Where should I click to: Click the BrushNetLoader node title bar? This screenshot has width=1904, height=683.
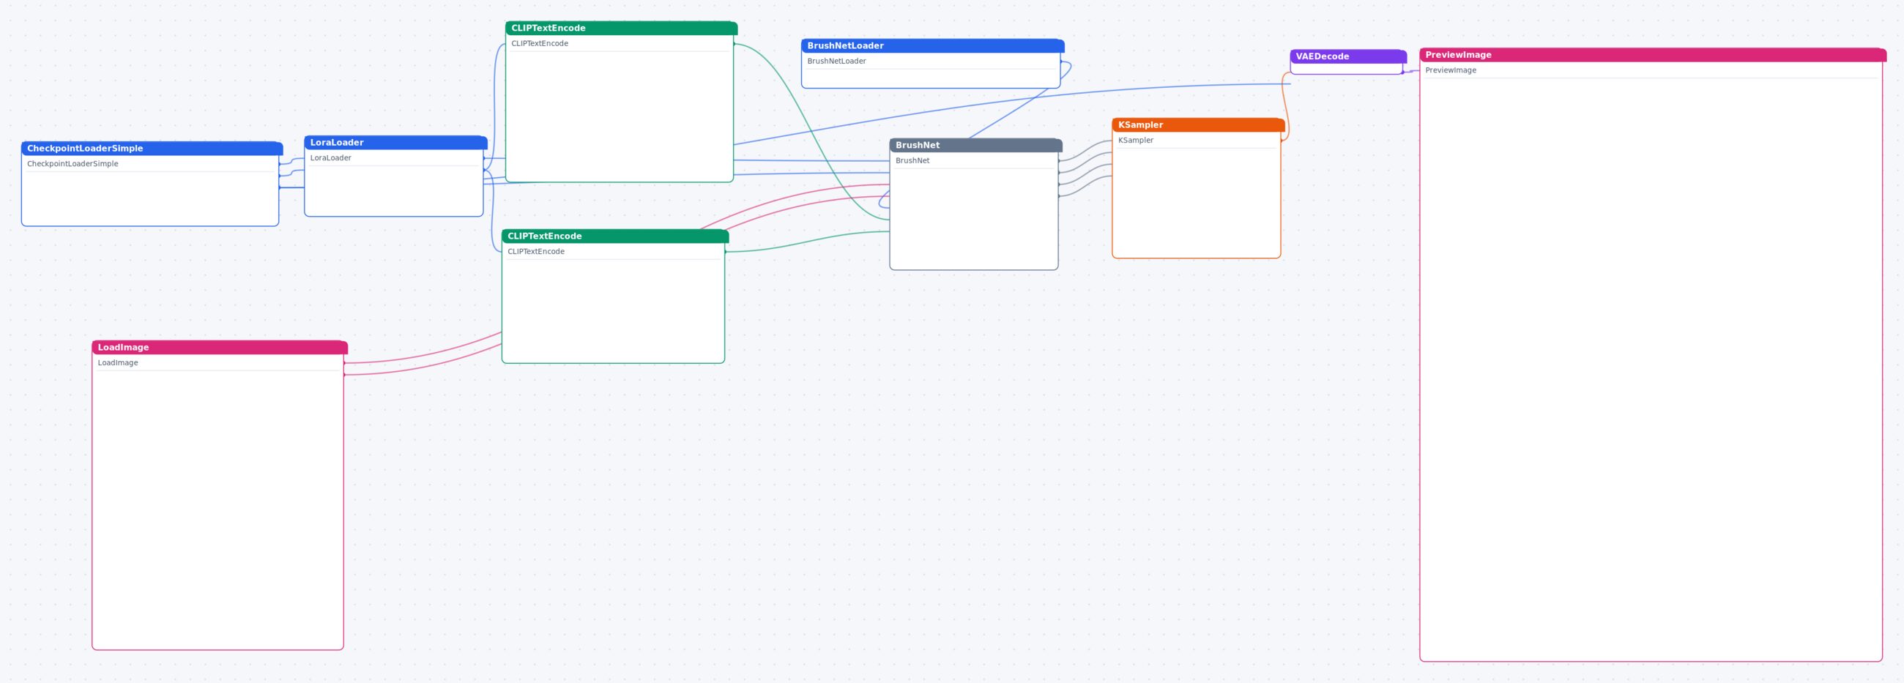click(933, 46)
